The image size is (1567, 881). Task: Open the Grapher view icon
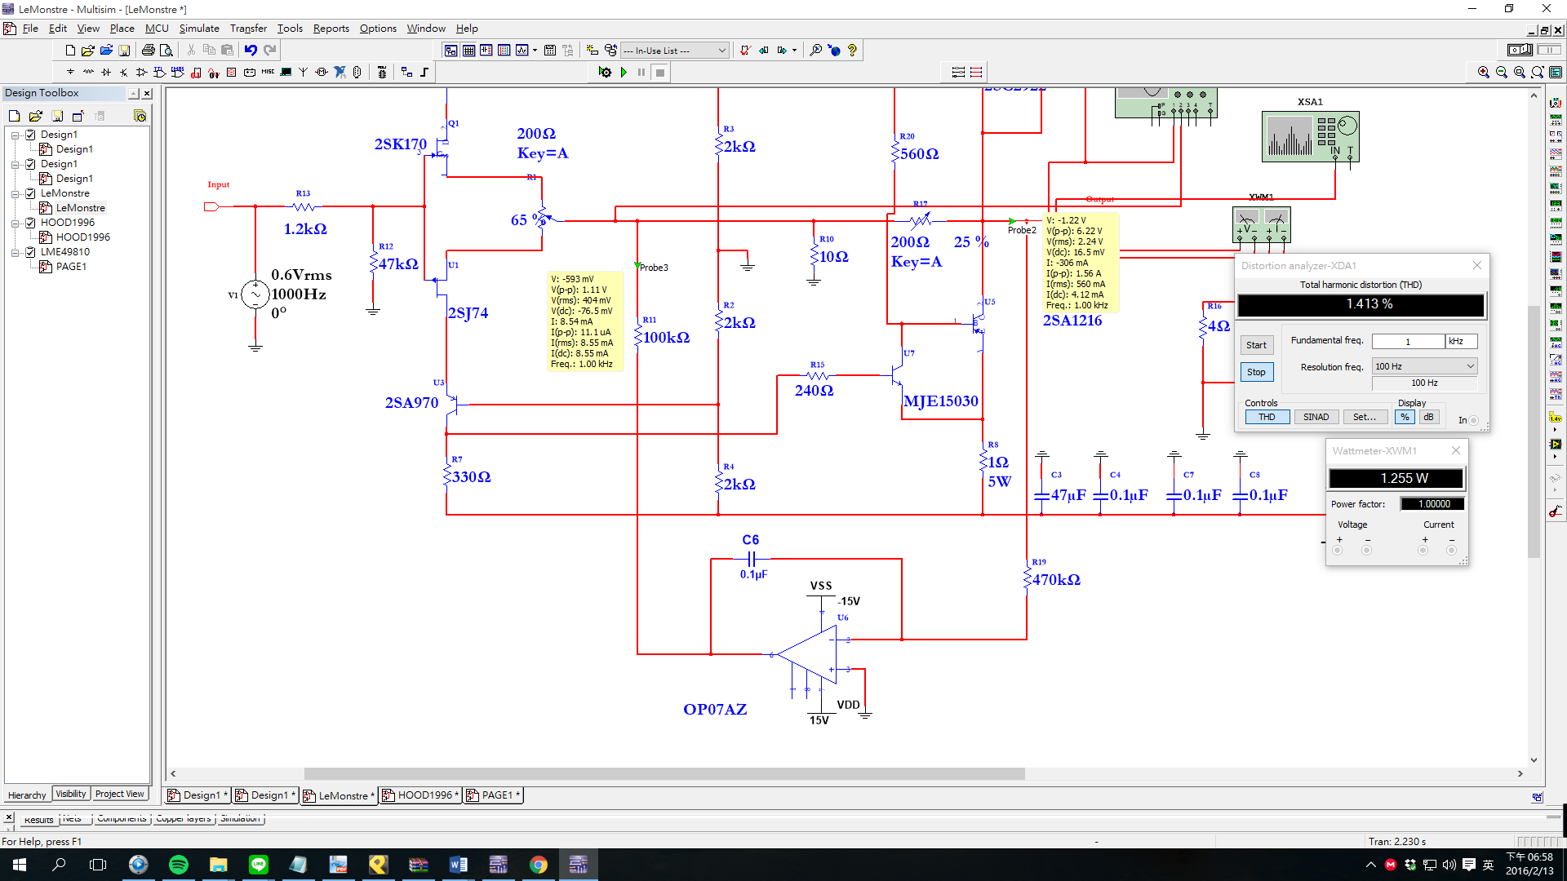point(522,51)
